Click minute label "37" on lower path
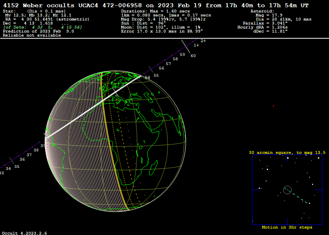The width and height of the screenshot is (329, 235). point(29,155)
